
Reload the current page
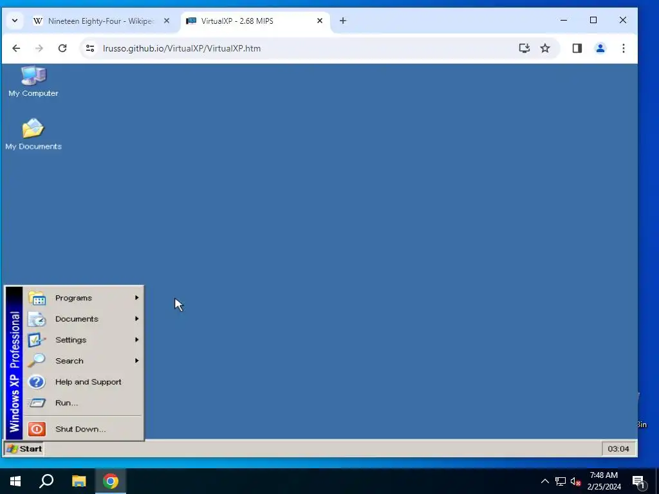[62, 48]
